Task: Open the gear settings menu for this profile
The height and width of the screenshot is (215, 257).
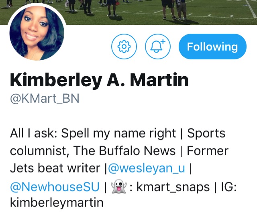Action: pyautogui.click(x=124, y=47)
